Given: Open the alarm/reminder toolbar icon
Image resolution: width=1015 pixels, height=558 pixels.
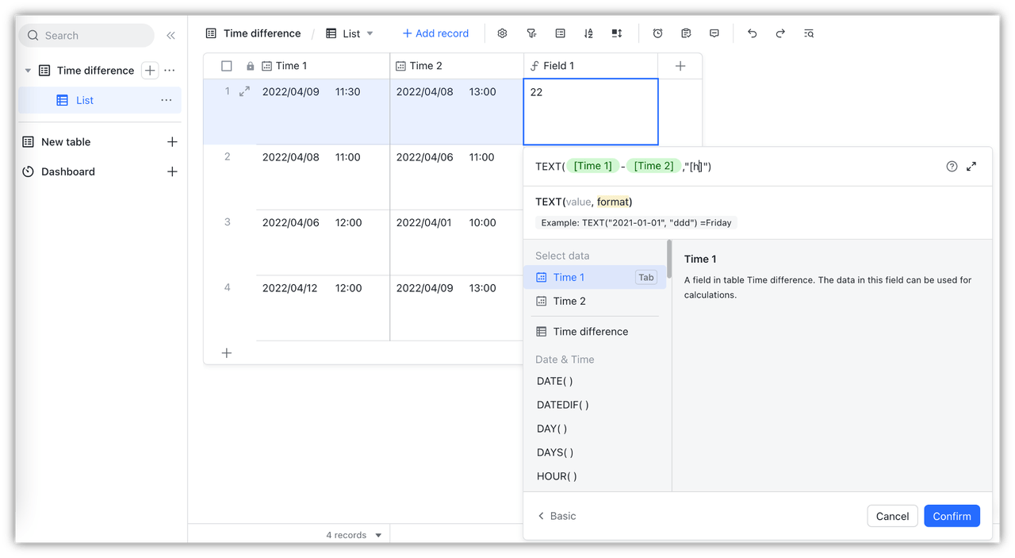Looking at the screenshot, I should point(657,33).
